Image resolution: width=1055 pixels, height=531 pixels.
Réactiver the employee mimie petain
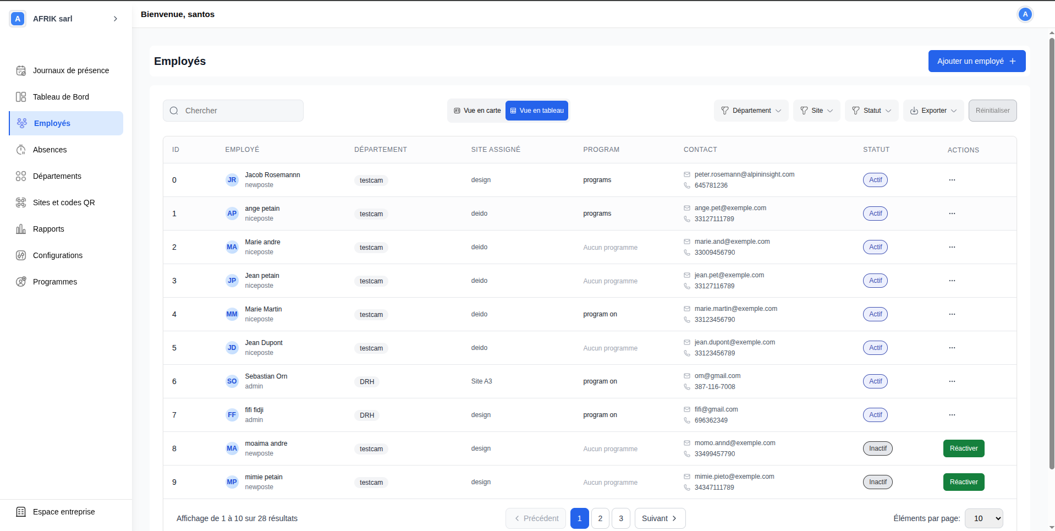coord(963,482)
